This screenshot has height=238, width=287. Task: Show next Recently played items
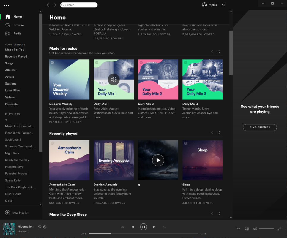click(x=219, y=133)
